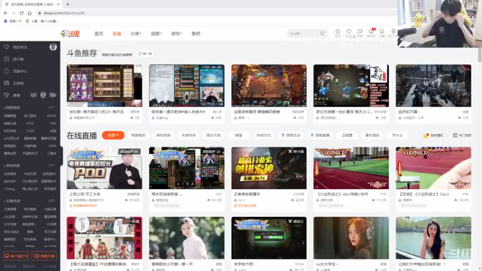Open a new browser tab
Image resolution: width=482 pixels, height=271 pixels.
67,4
